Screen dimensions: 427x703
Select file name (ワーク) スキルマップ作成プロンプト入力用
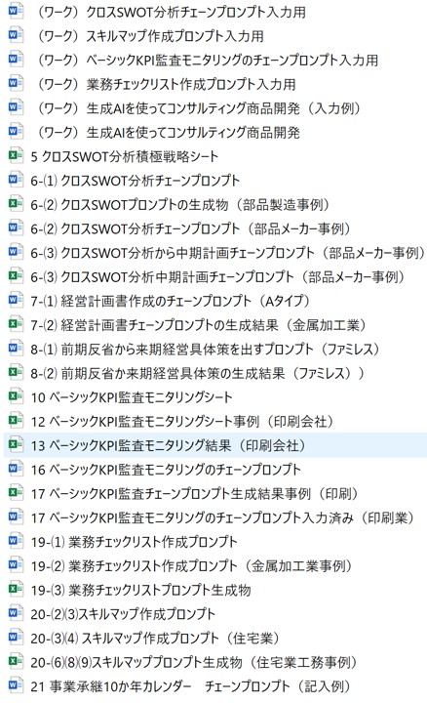[151, 35]
